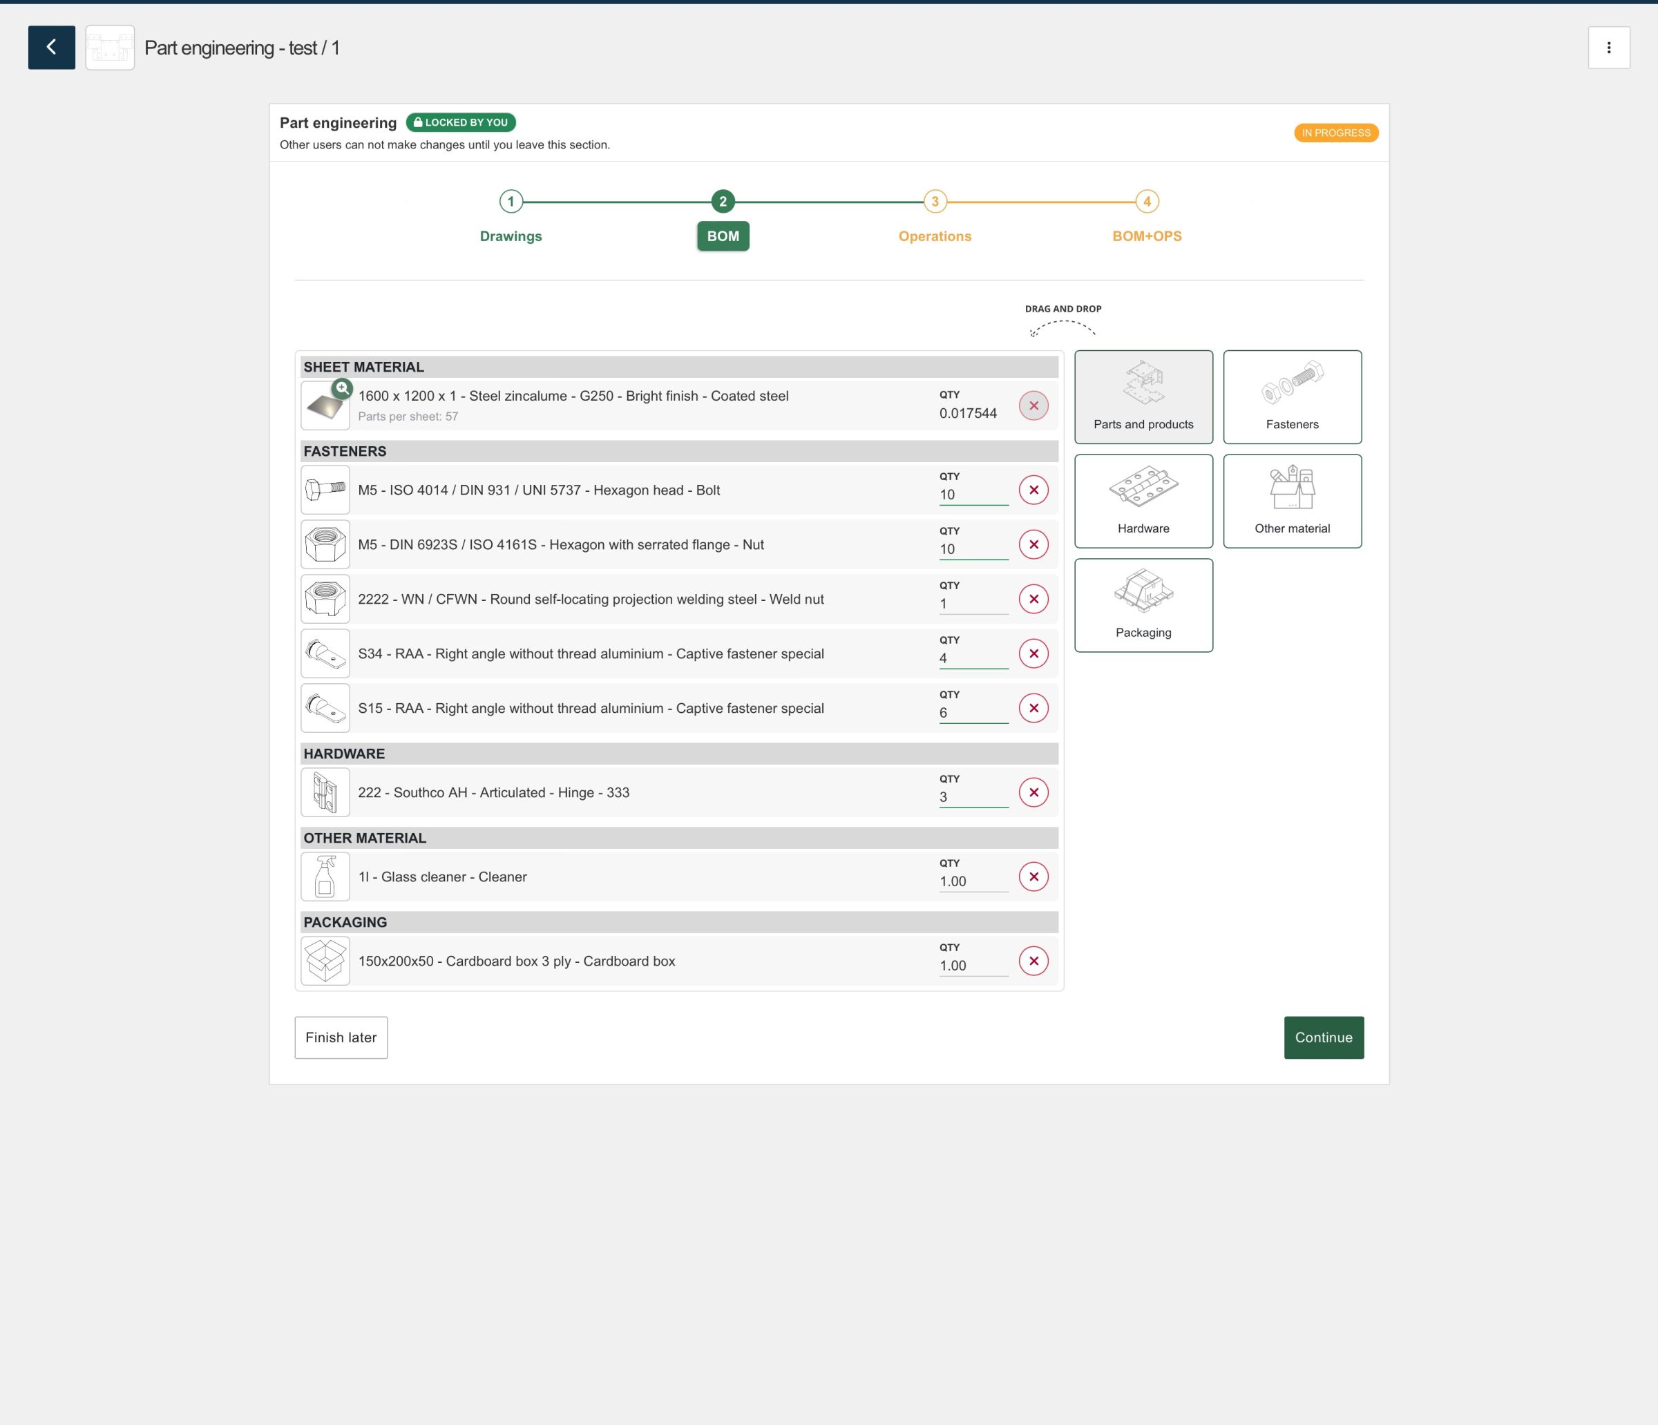Open the Parts and products tile

click(x=1143, y=397)
